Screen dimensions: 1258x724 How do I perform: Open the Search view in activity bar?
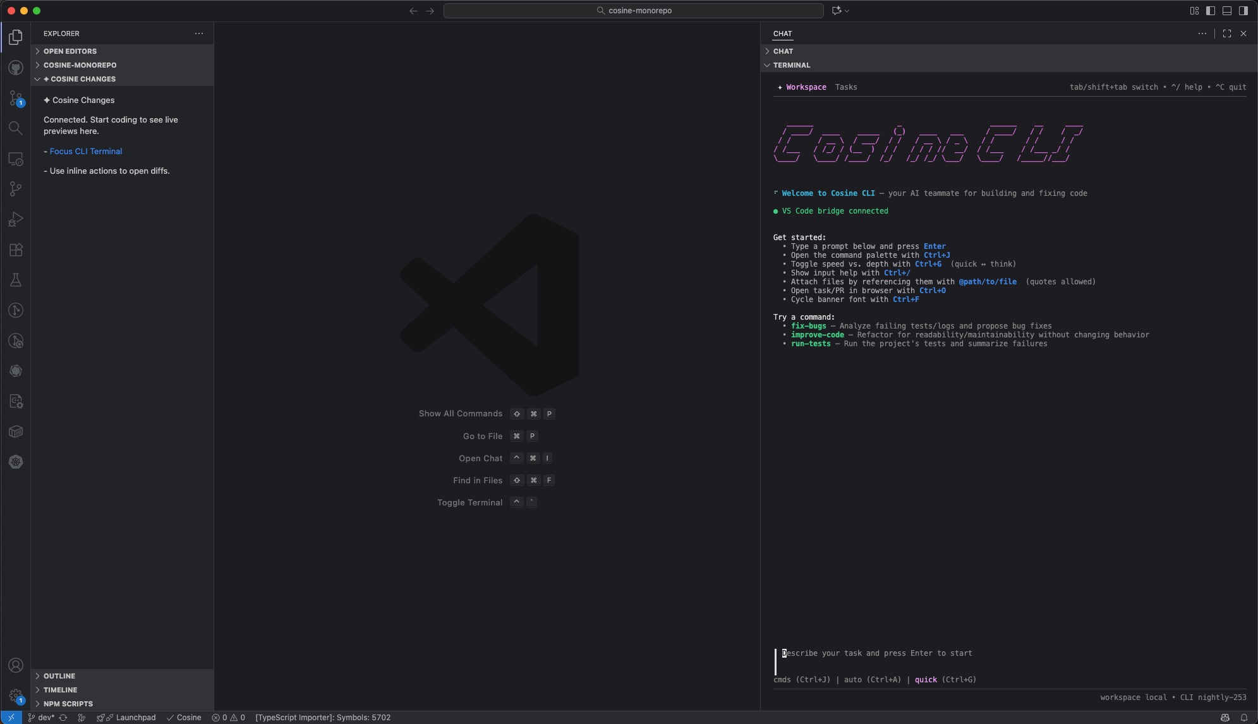[16, 128]
